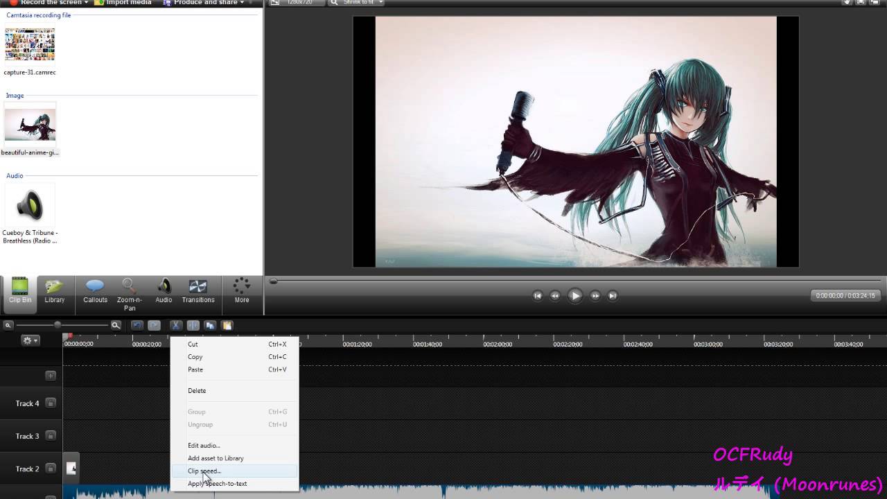The height and width of the screenshot is (499, 887).
Task: Select Apply speech-to-text menu entry
Action: pyautogui.click(x=235, y=484)
